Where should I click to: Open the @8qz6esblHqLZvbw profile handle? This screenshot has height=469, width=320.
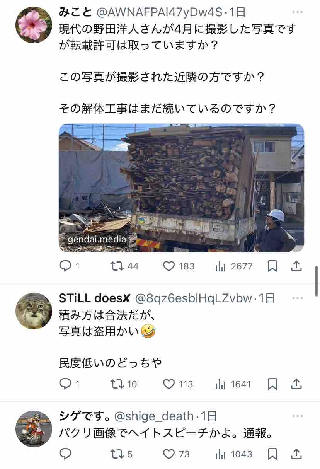pos(193,298)
